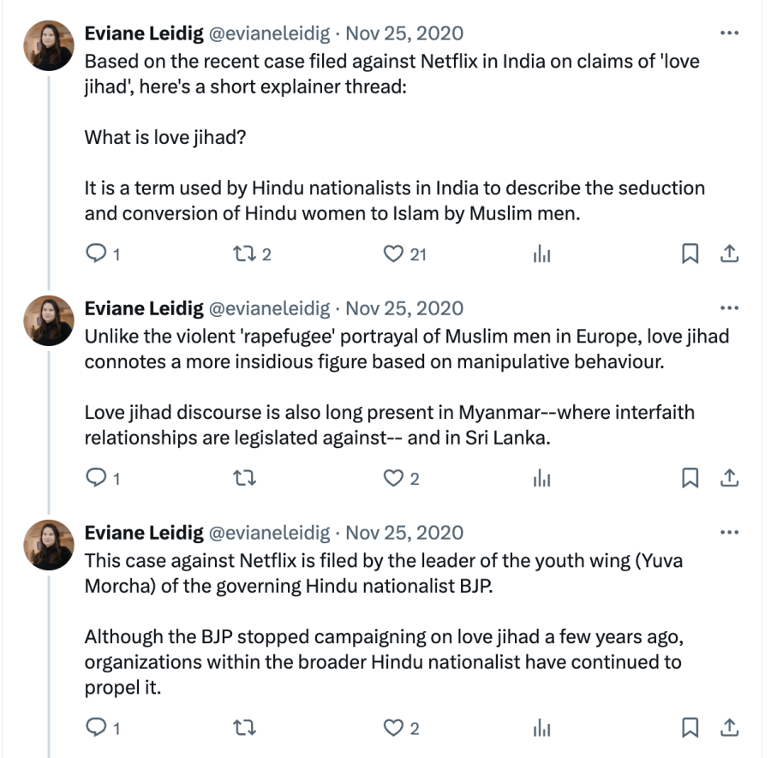Like the tweet with 21 likes
The image size is (771, 758).
[393, 254]
